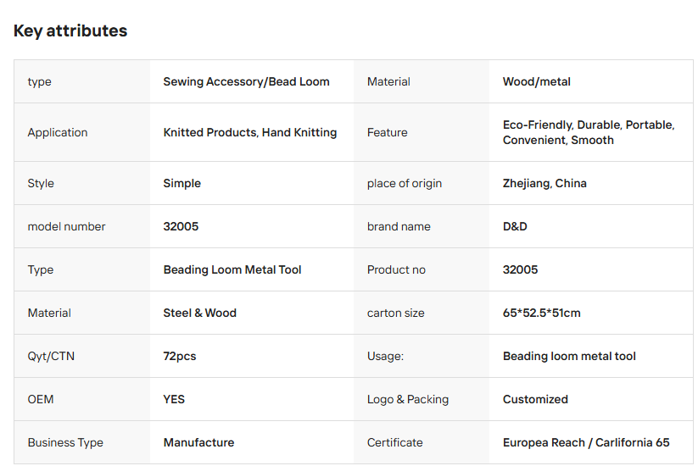Click the Customized logo & packing value

pos(535,399)
